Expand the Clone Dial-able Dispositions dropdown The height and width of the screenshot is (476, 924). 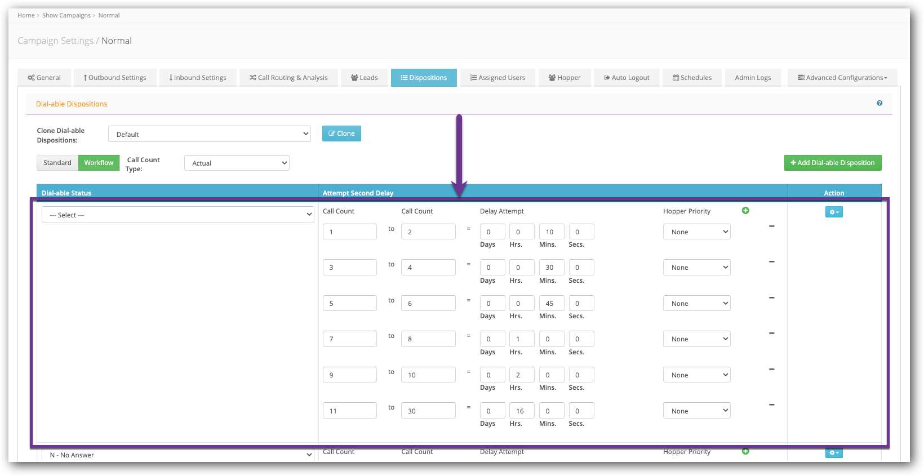coord(209,134)
